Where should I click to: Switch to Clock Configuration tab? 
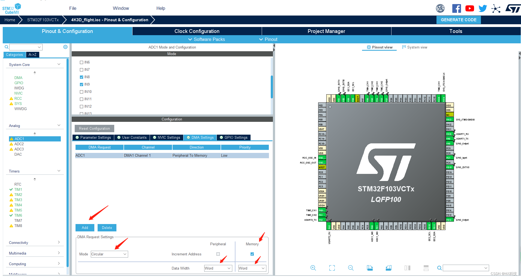coord(197,31)
